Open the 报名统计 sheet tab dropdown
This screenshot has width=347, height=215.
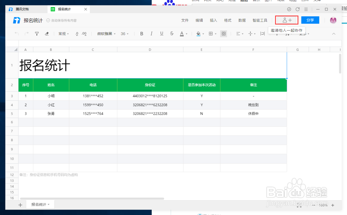[x=48, y=204]
